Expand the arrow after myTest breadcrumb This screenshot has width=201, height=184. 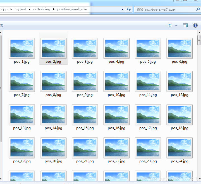coord(30,9)
